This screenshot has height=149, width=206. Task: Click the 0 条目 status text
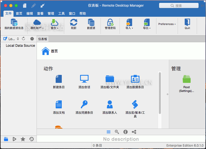pyautogui.click(x=97, y=146)
